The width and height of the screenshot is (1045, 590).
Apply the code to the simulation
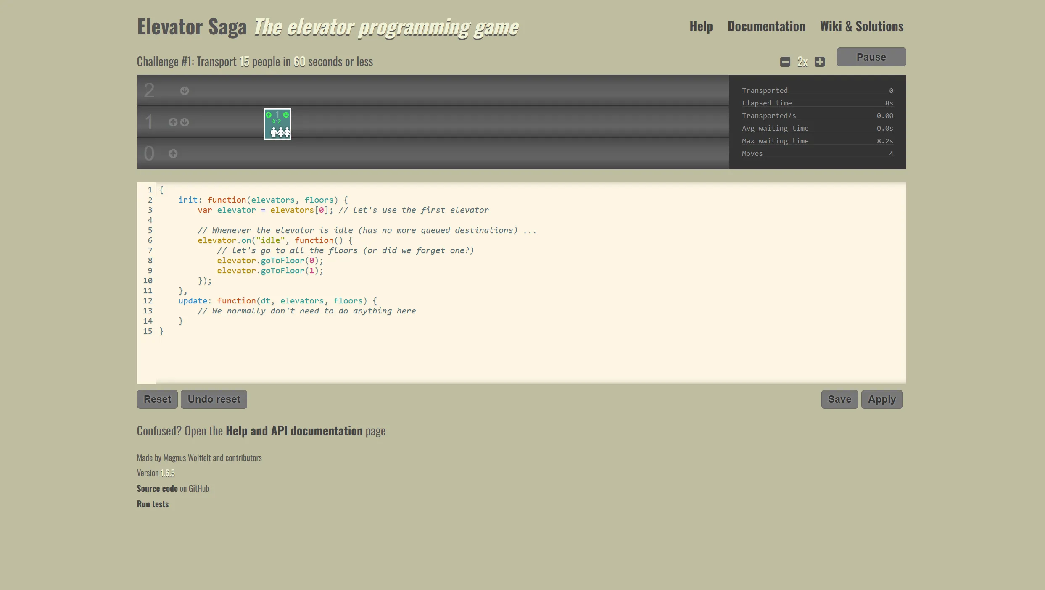(881, 399)
